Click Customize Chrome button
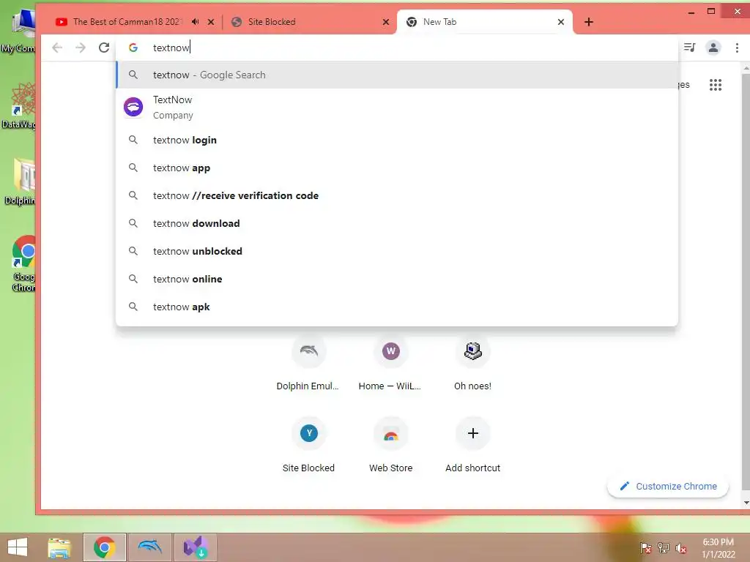The width and height of the screenshot is (750, 562). pos(668,486)
